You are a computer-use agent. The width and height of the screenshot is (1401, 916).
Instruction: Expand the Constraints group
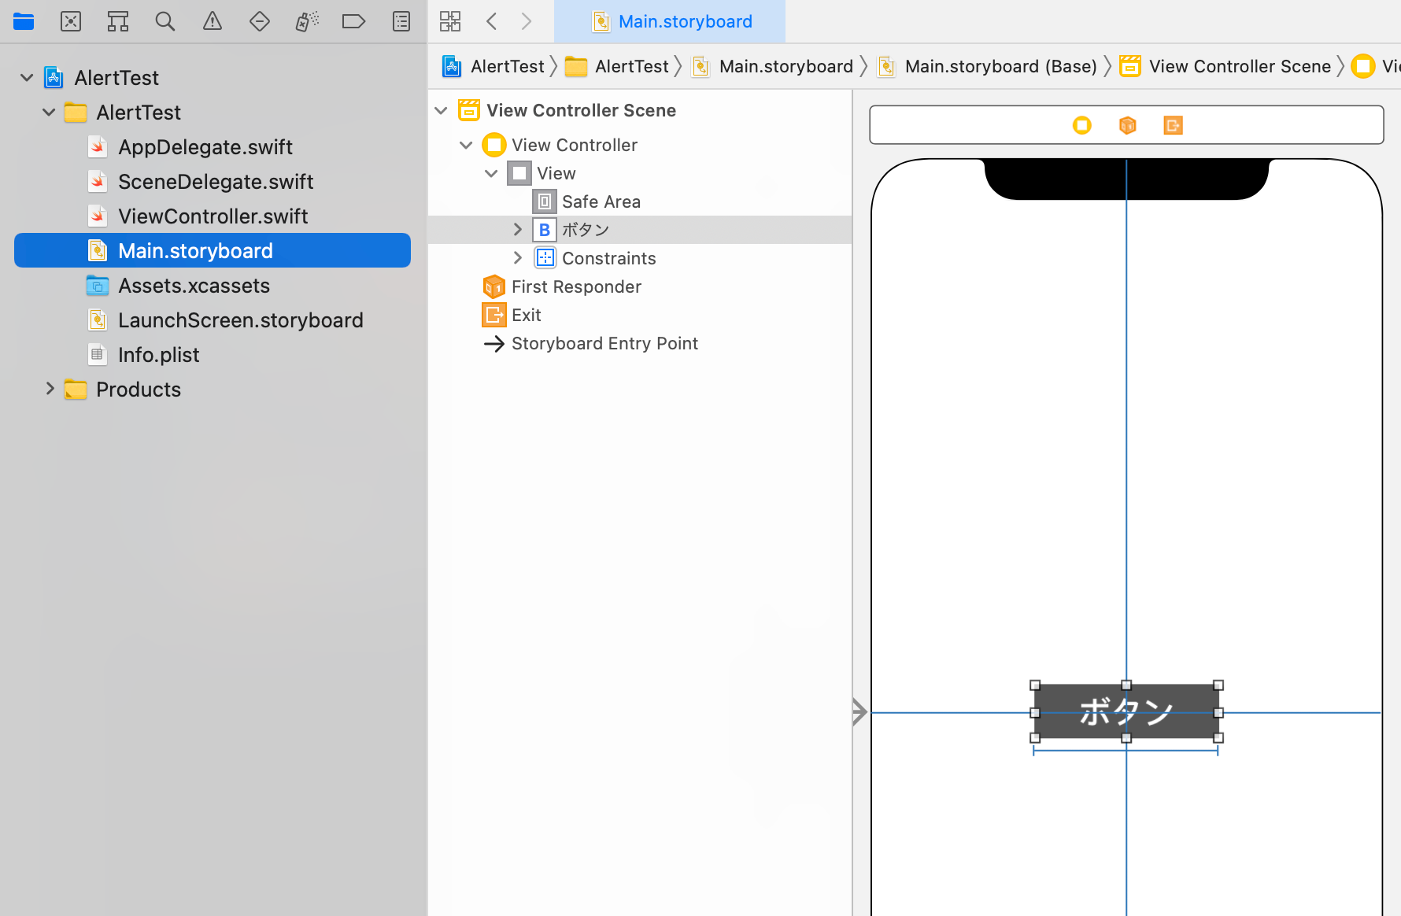[x=517, y=257]
